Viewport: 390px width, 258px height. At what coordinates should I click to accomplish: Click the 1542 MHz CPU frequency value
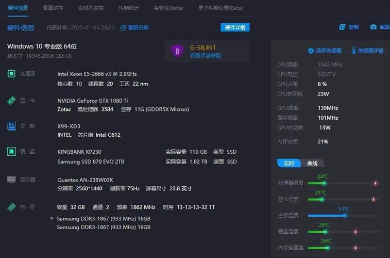tap(330, 64)
